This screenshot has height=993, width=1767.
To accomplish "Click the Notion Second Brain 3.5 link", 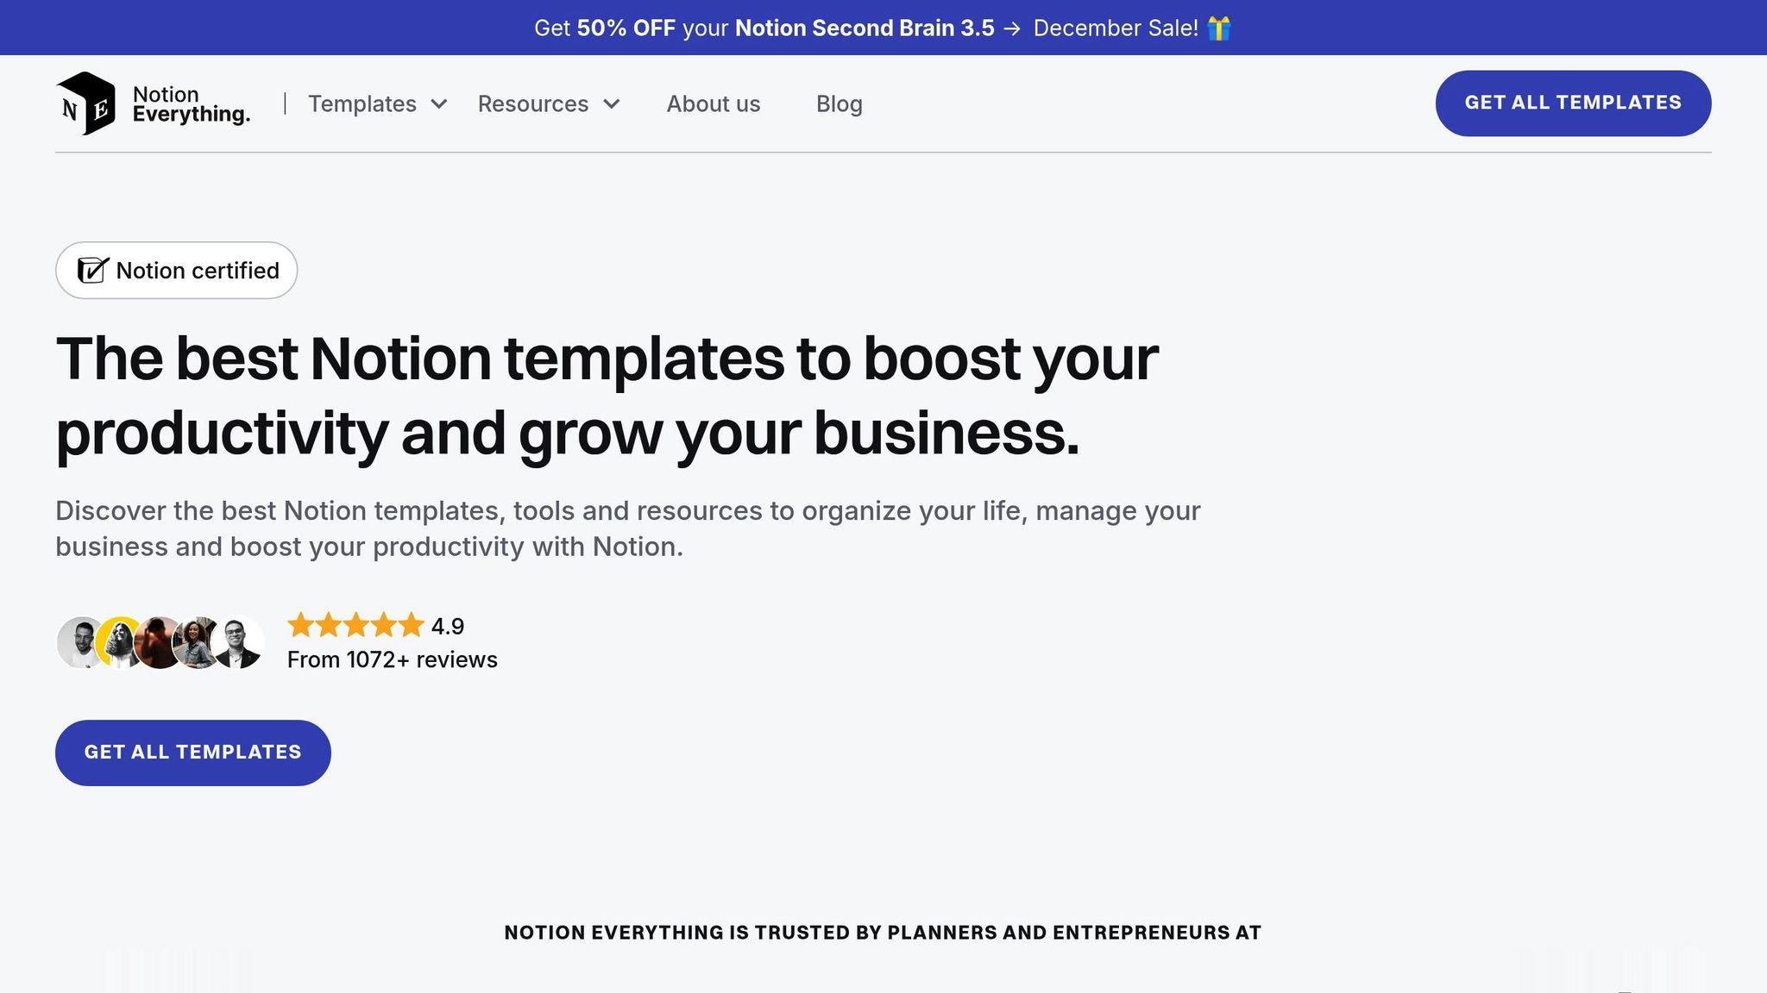I will [864, 28].
